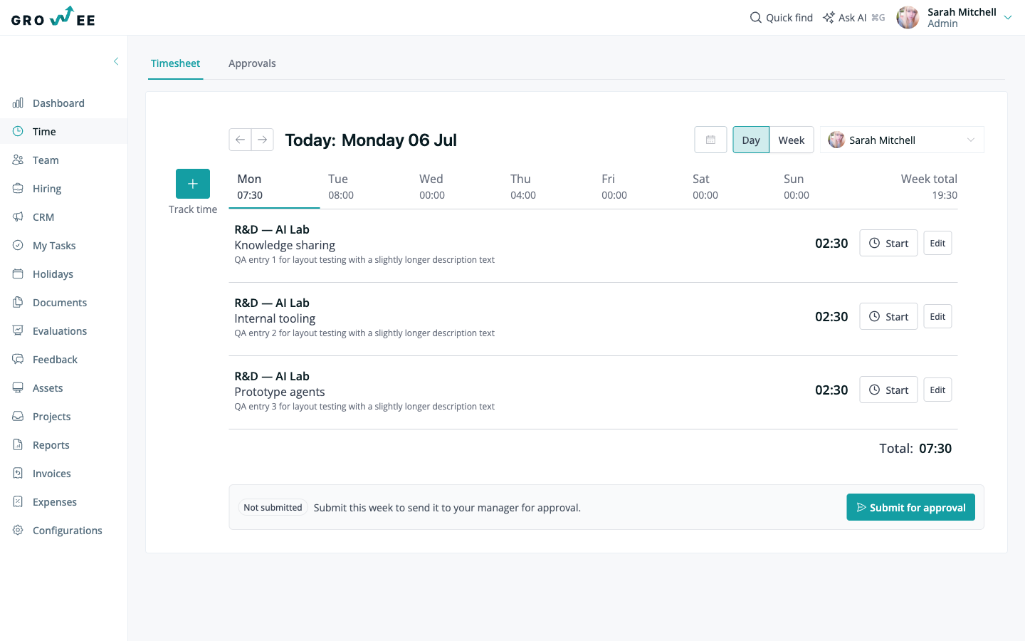The width and height of the screenshot is (1025, 641).
Task: Click the 'Knowledge sharing' entry title
Action: coord(285,245)
